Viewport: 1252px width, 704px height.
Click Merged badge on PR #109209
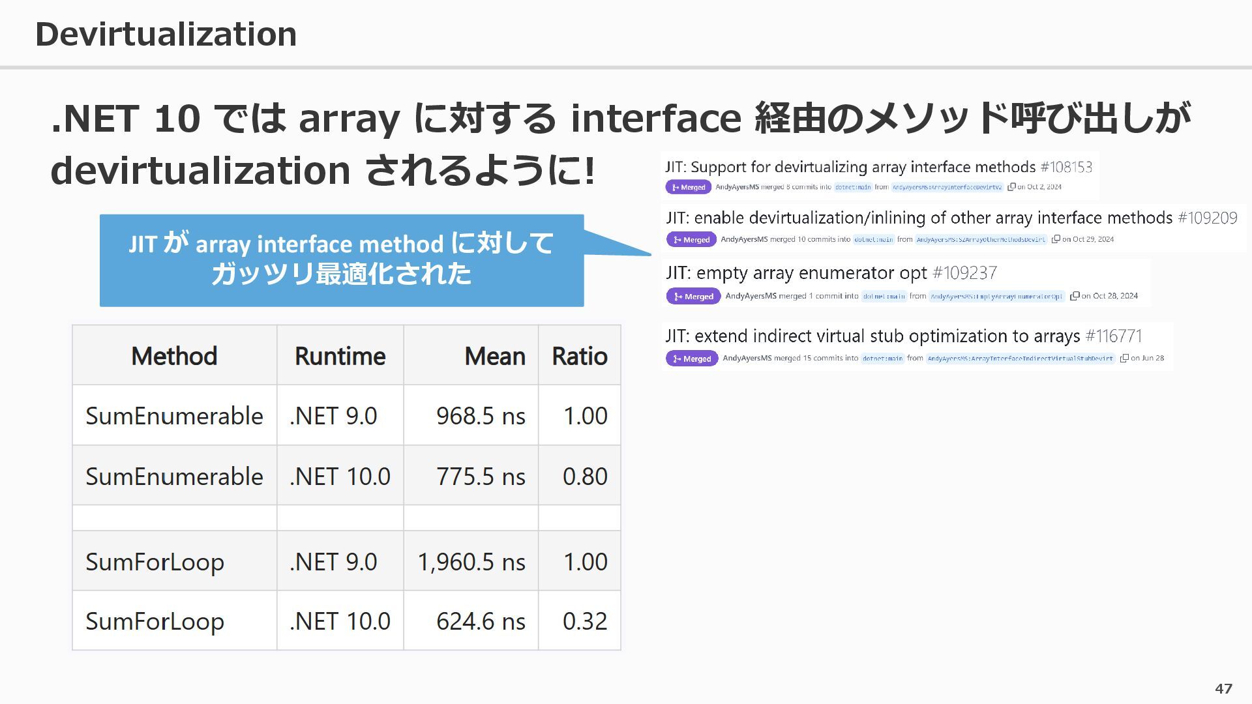coord(691,240)
